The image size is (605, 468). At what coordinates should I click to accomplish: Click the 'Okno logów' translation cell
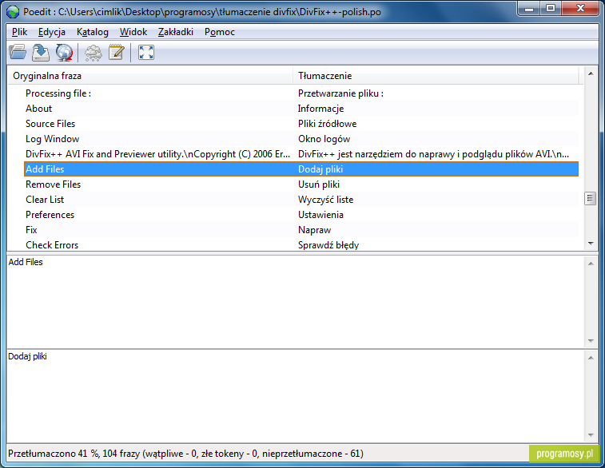324,139
